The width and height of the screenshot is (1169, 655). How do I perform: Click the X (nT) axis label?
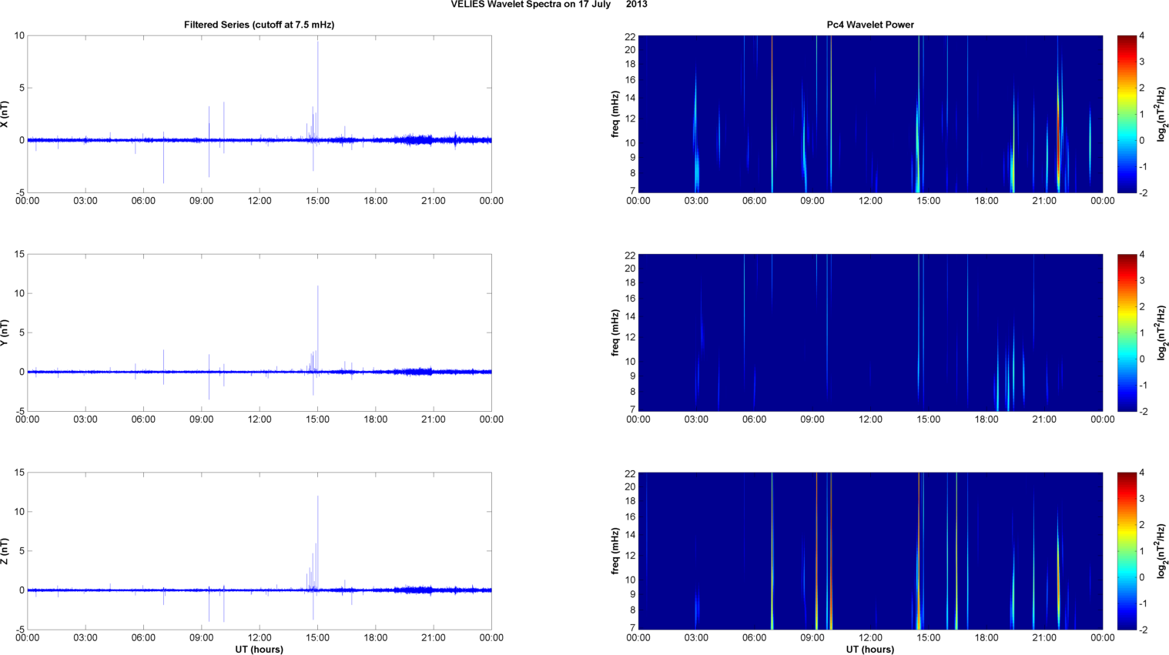pos(5,114)
